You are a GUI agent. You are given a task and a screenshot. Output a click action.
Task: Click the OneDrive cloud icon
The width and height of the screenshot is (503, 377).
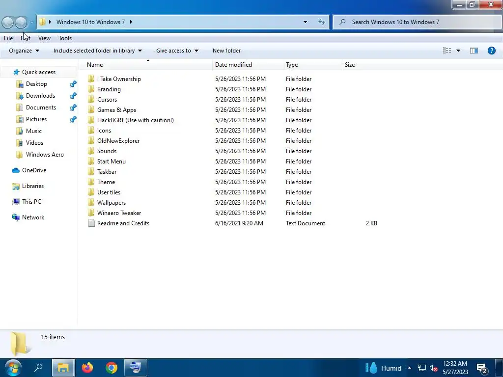pyautogui.click(x=15, y=170)
